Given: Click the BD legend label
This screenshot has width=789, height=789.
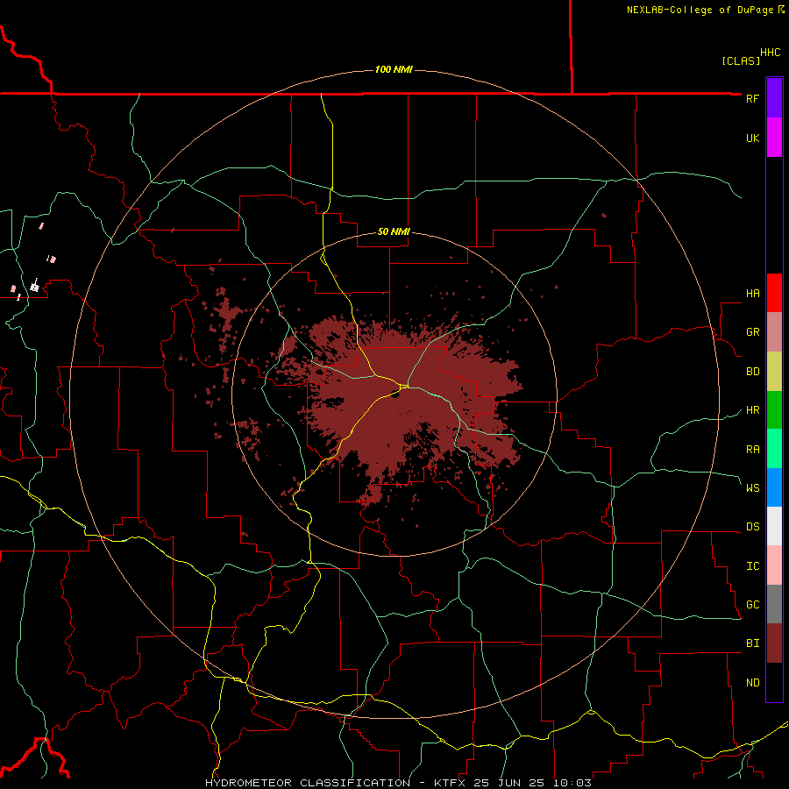Looking at the screenshot, I should coord(752,372).
